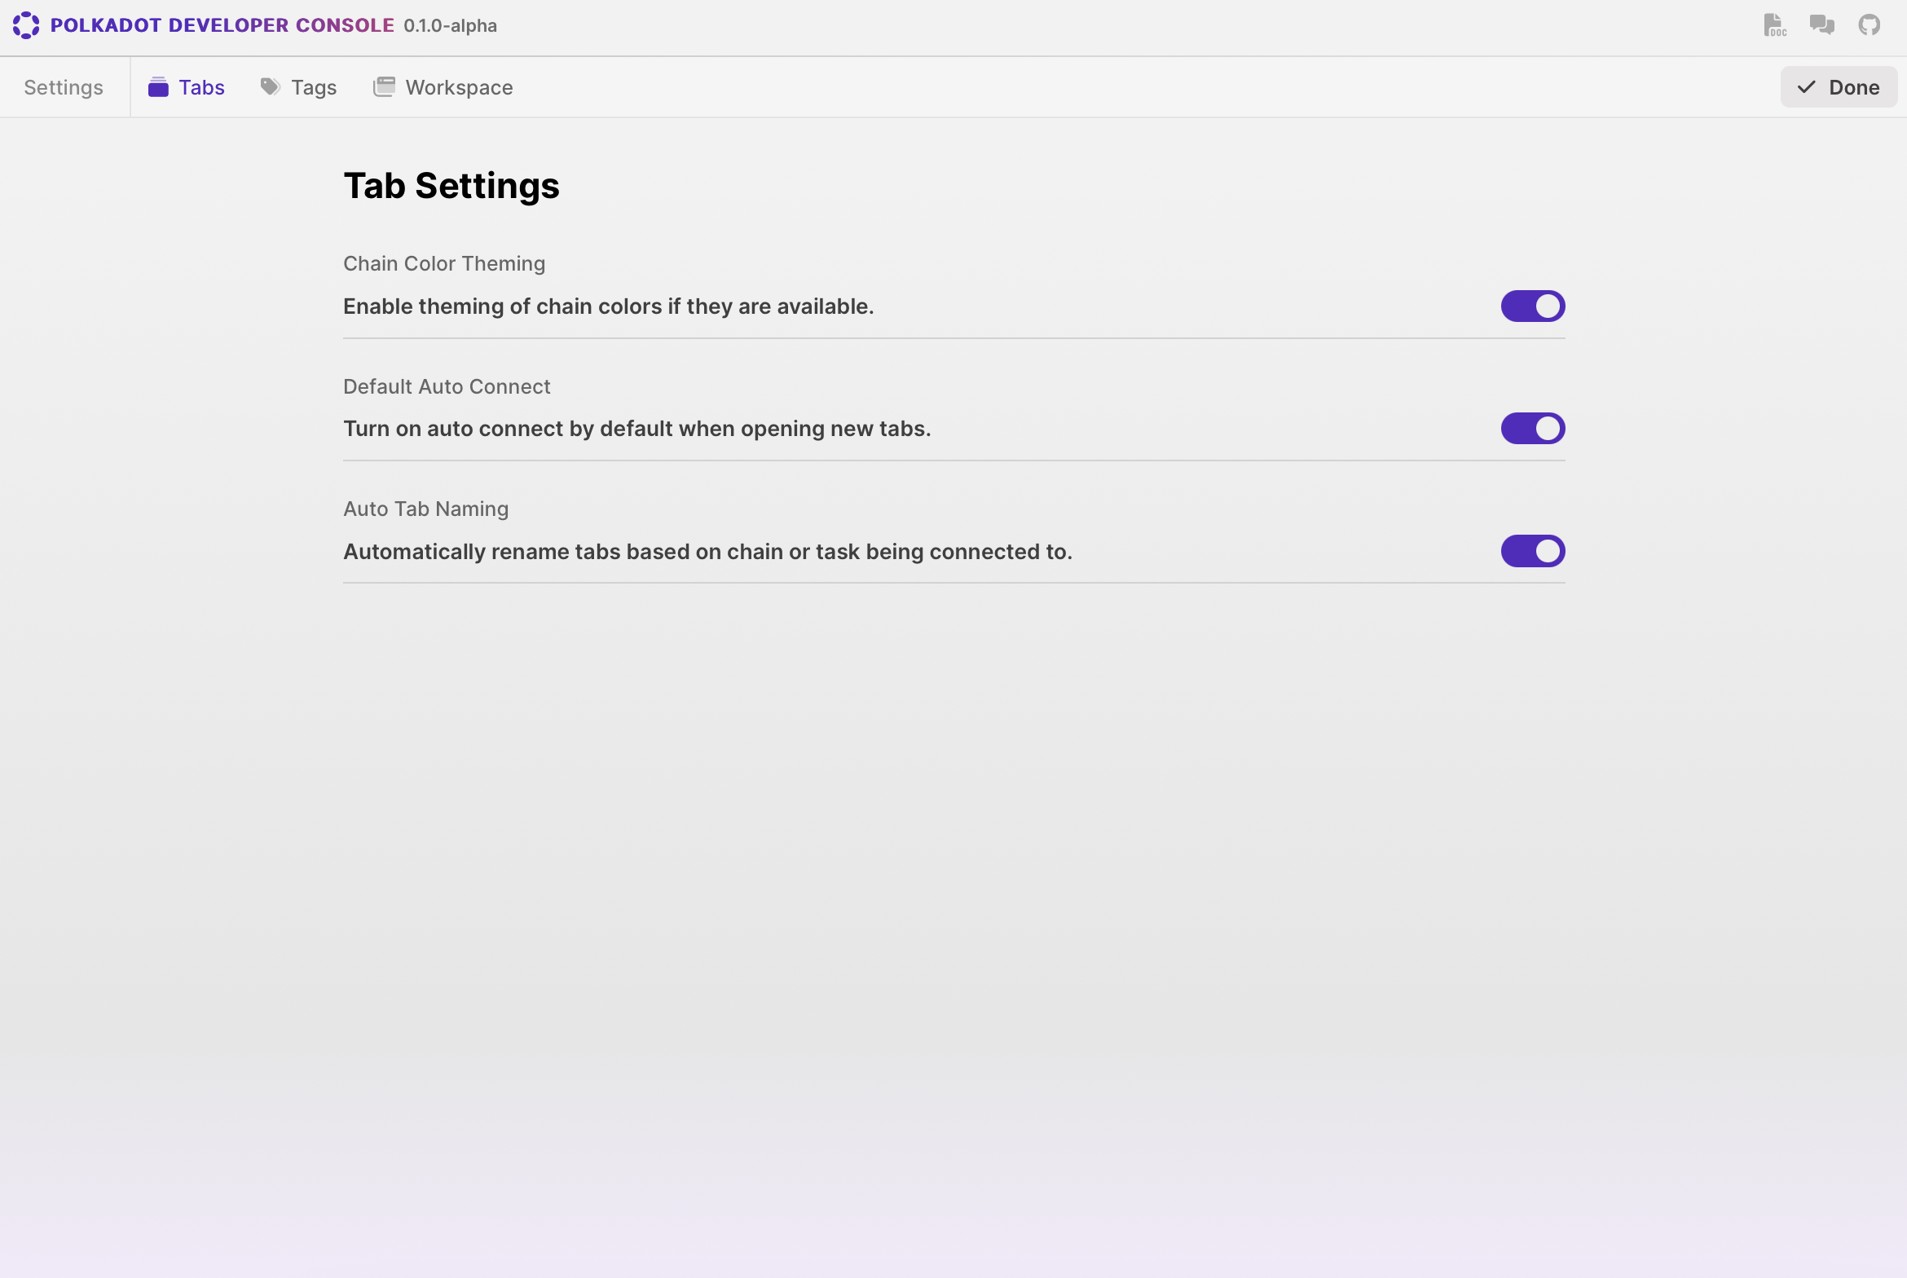Viewport: 1907px width, 1278px height.
Task: Click the GitHub icon top right
Action: tap(1869, 26)
